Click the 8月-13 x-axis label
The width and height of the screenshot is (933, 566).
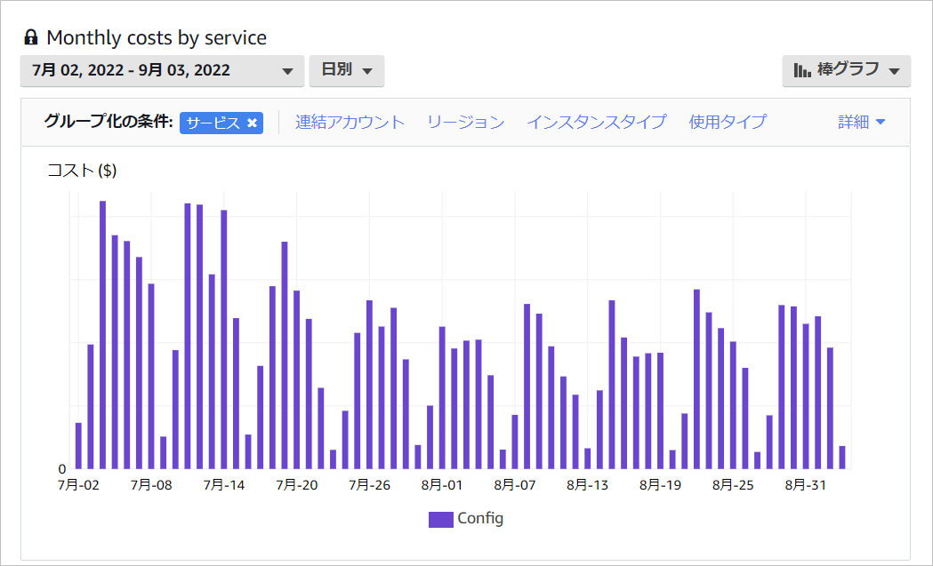pos(588,485)
